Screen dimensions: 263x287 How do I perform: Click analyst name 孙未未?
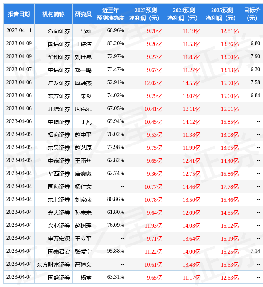[x=83, y=213]
